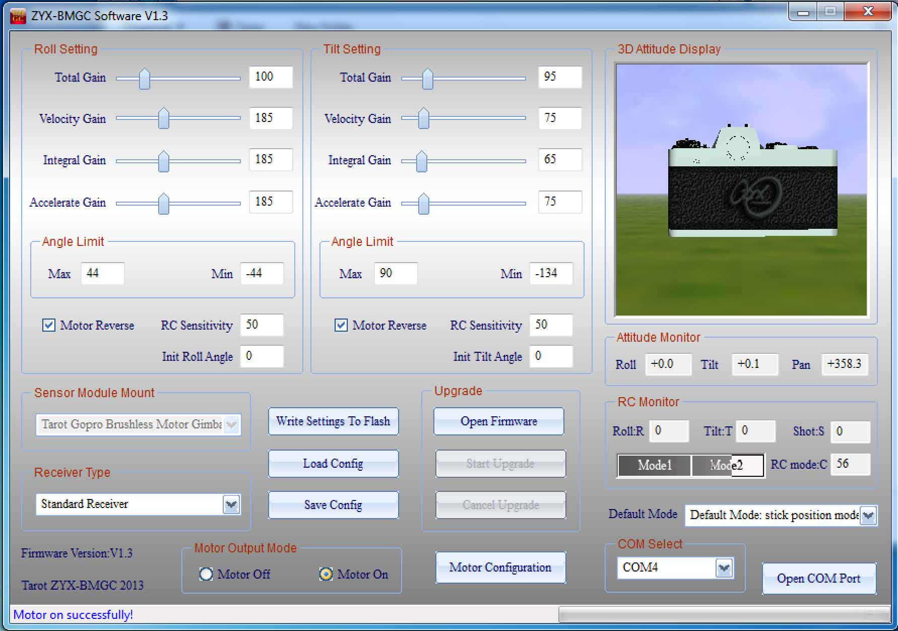Click the Open COM Port button

819,579
